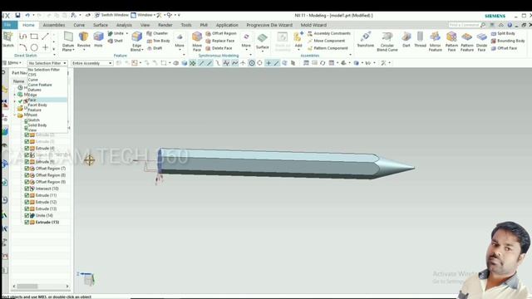Screen dimensions: 532x299
Task: Uncheck the Extrude (12) checkbox
Action: tap(27, 202)
